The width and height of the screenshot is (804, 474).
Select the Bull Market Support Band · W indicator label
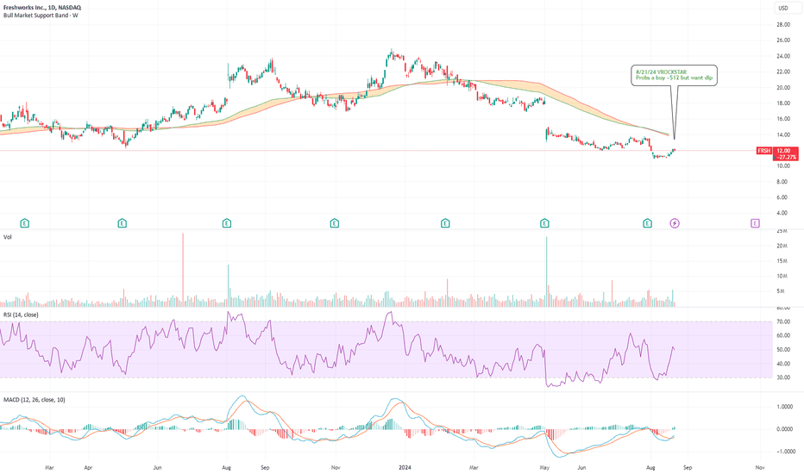(x=41, y=16)
